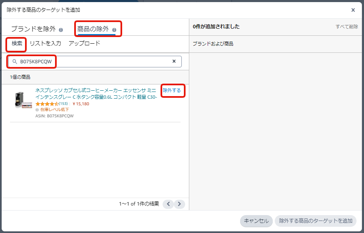Click the magnifier search icon
The height and width of the screenshot is (233, 364).
[15, 62]
